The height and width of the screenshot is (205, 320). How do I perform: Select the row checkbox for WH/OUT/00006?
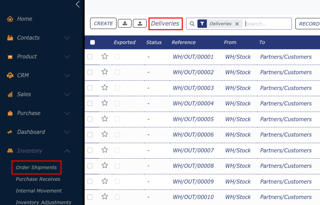(90, 135)
